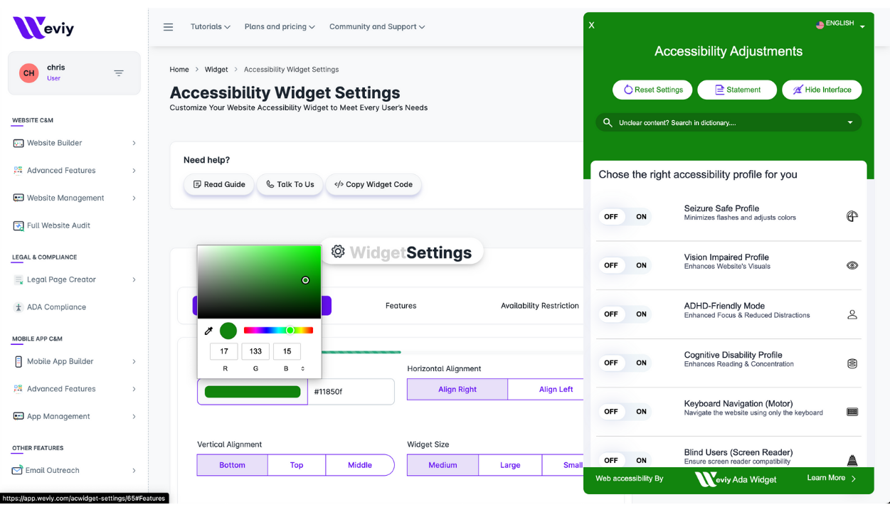
Task: Open the Tutorials dropdown menu
Action: (210, 27)
